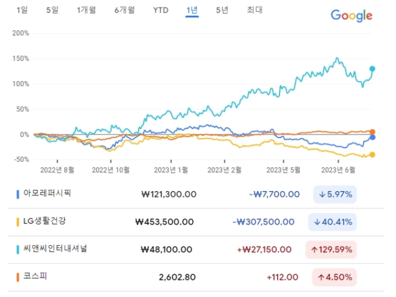Viewport: 396px width, 297px height.
Task: Click the Google logo
Action: (x=351, y=16)
